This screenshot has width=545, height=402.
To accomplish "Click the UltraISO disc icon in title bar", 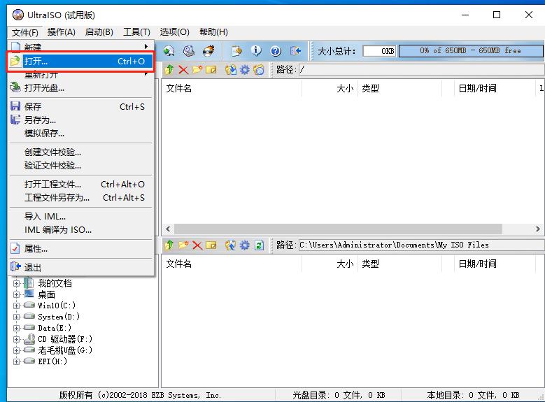I will (18, 15).
